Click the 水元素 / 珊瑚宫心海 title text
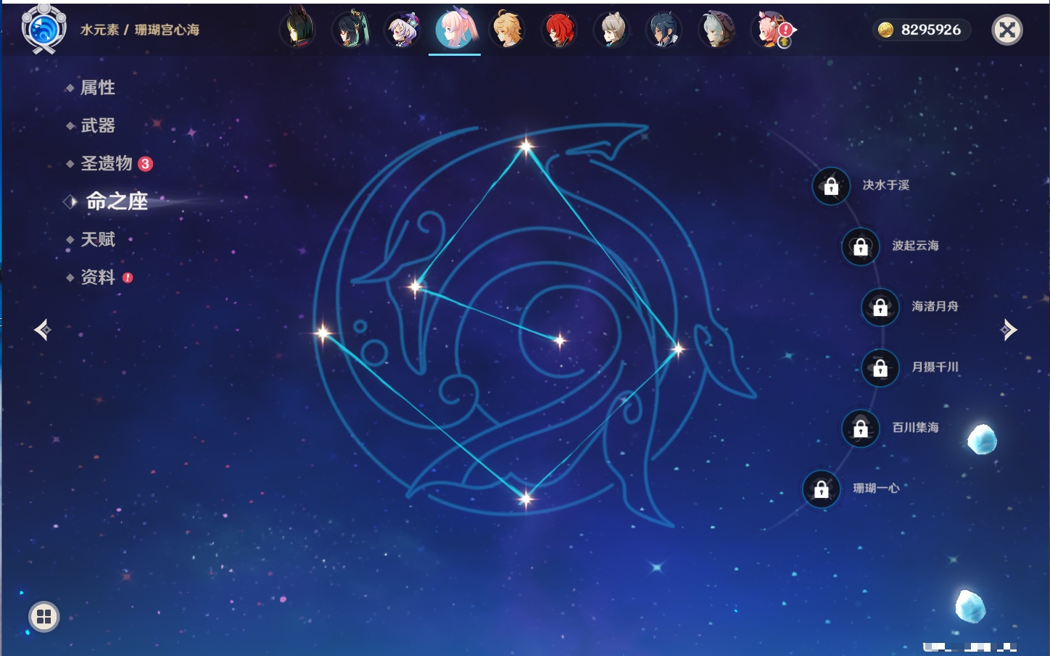Screen dimensions: 1050x656 (x=140, y=30)
